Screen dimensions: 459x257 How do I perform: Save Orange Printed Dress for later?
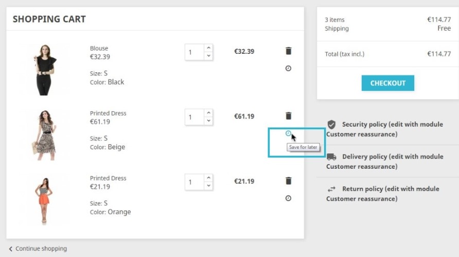point(288,198)
